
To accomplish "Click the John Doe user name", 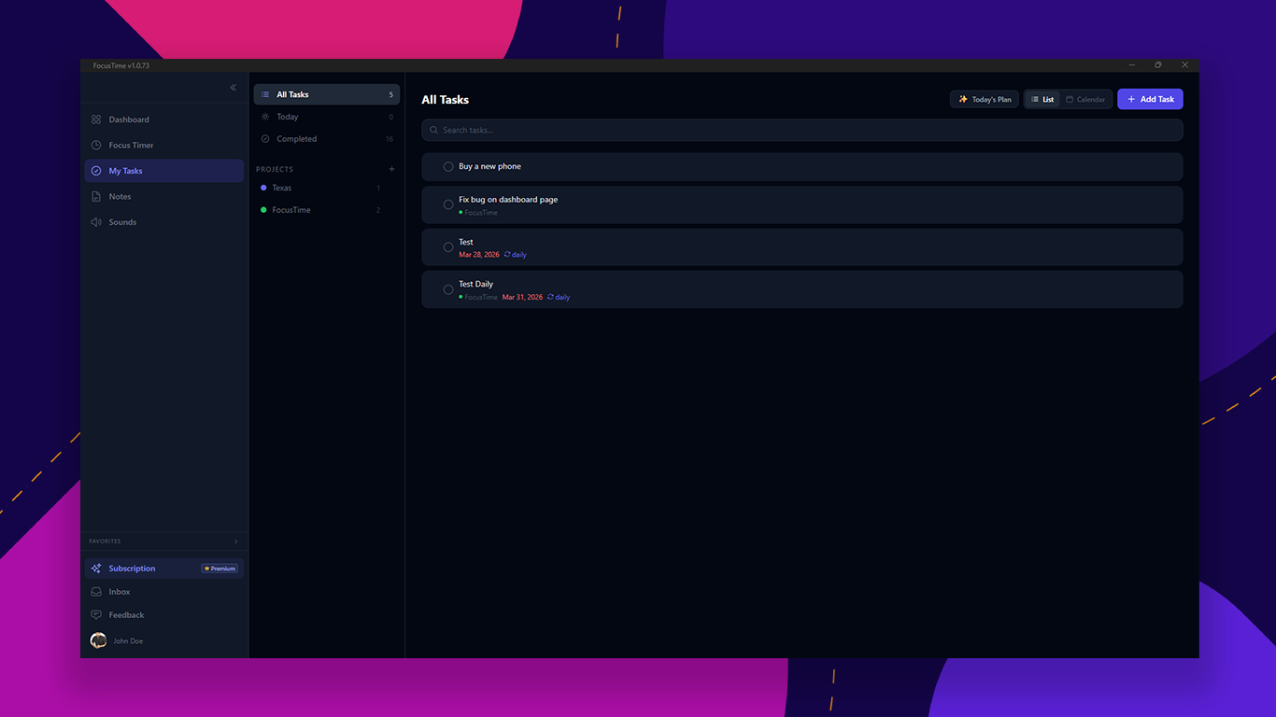I will pyautogui.click(x=128, y=641).
